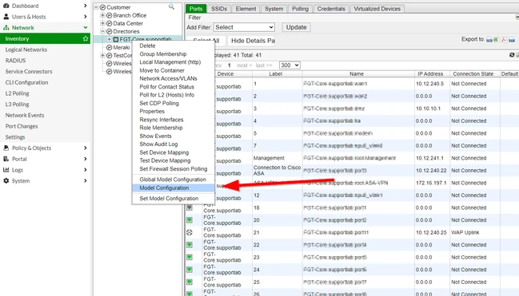Choose Model Configuration from context menu

(x=173, y=188)
